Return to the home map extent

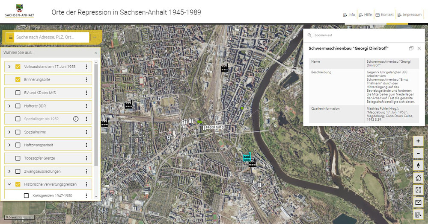[x=419, y=178]
